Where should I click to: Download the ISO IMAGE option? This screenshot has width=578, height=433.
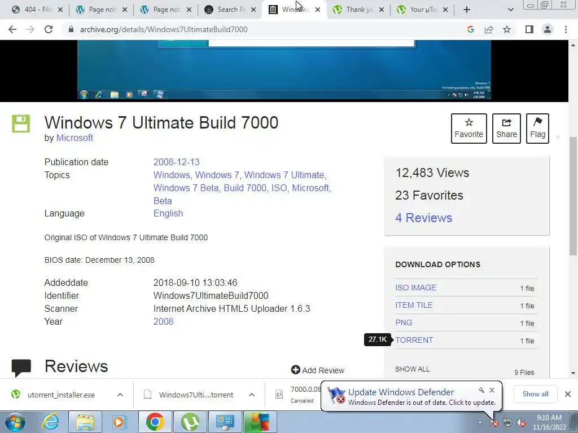coord(416,288)
